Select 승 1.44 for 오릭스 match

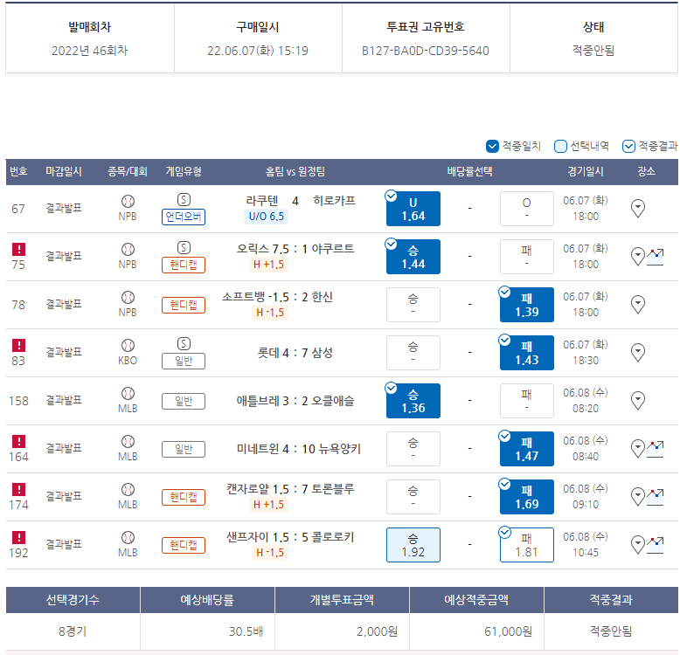tap(413, 257)
